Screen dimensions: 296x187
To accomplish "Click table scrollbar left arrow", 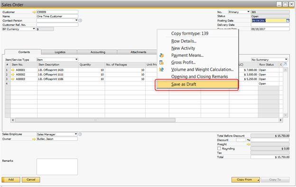I will (13, 120).
